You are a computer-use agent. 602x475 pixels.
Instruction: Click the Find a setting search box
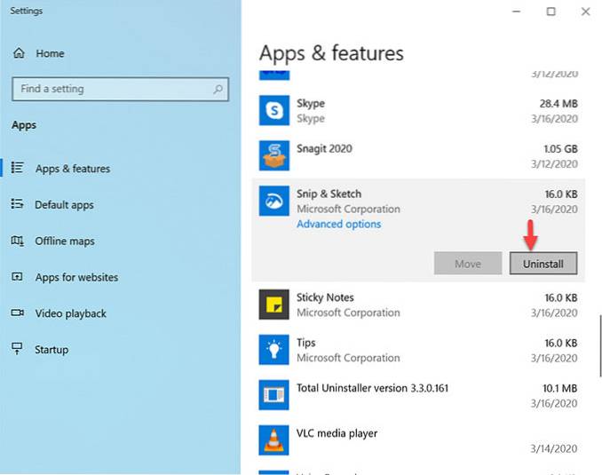coord(111,89)
